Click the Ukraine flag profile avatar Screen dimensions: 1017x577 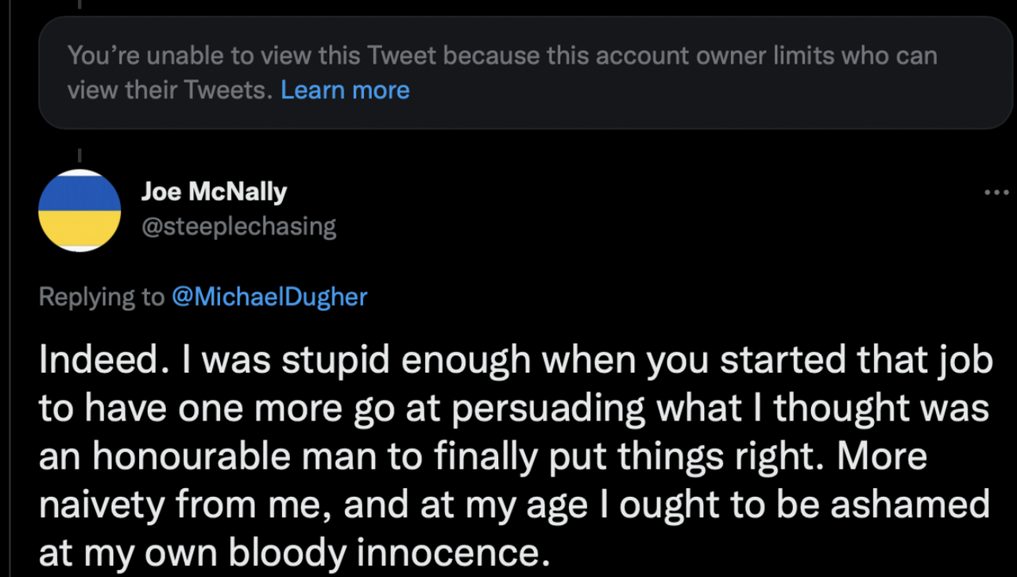click(79, 211)
